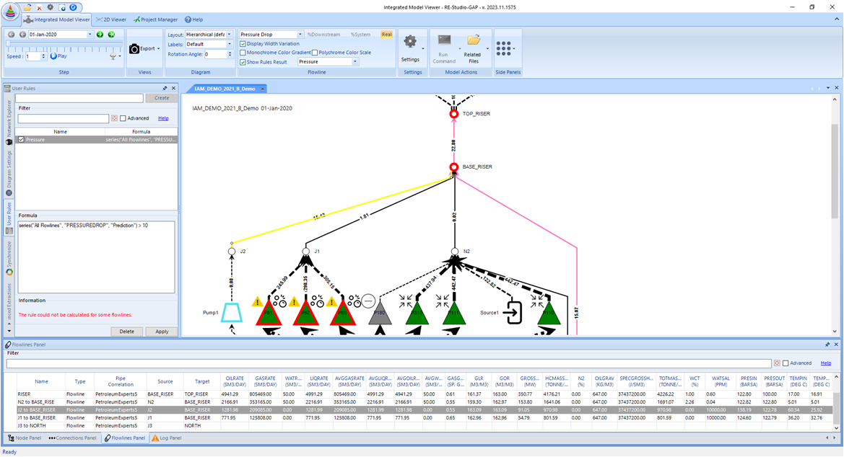Open Log Panel tab
Screen dimensions: 844x457
click(167, 438)
